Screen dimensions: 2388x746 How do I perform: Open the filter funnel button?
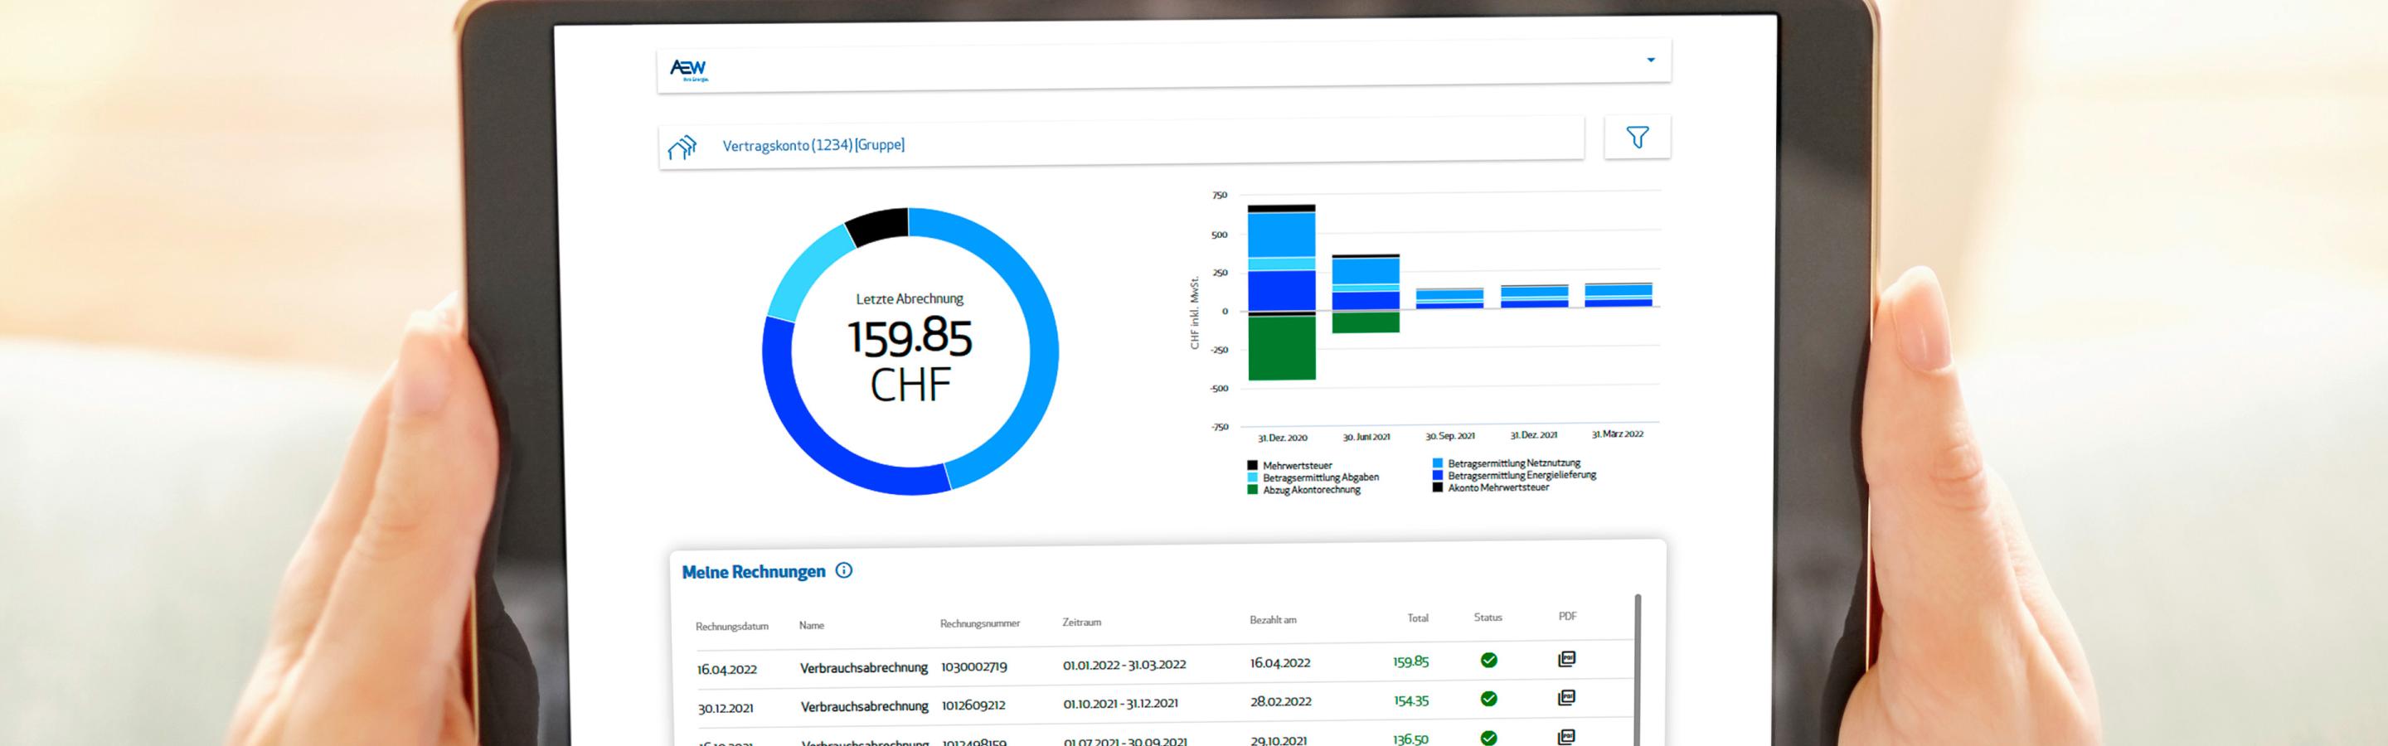pyautogui.click(x=1637, y=138)
